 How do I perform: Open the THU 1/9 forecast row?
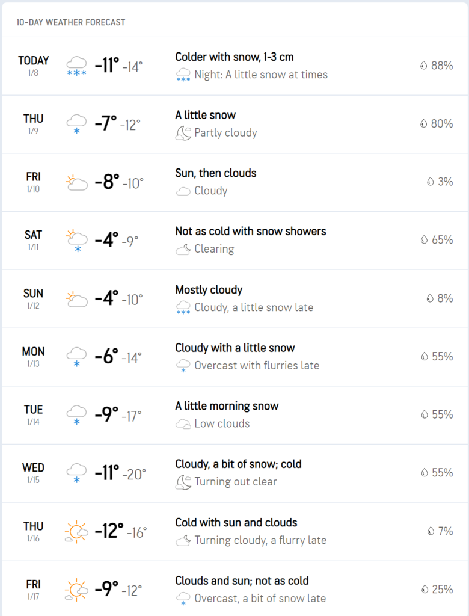point(234,124)
